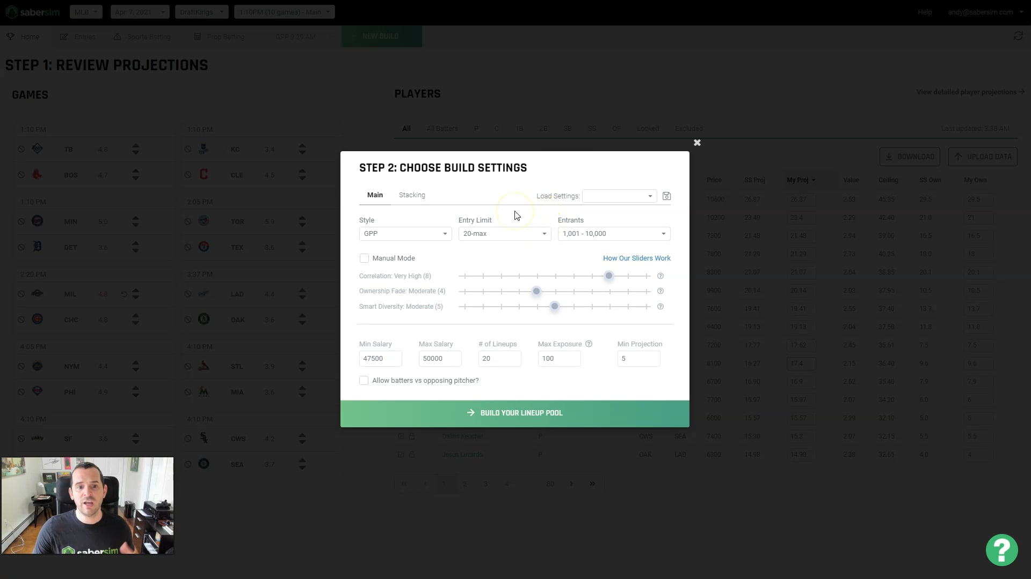Open the MLB sport dropdown

coord(86,12)
